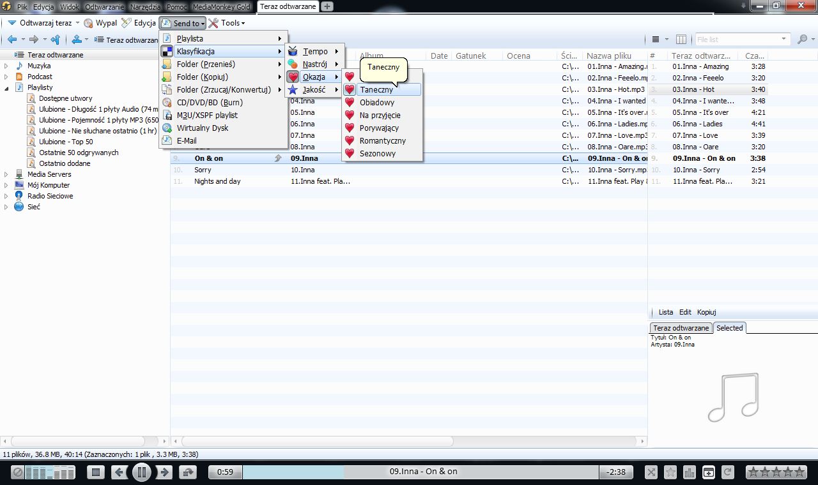Click remaining time display -2:38

(x=616, y=472)
